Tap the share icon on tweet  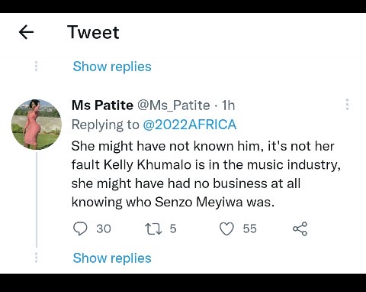(x=300, y=229)
